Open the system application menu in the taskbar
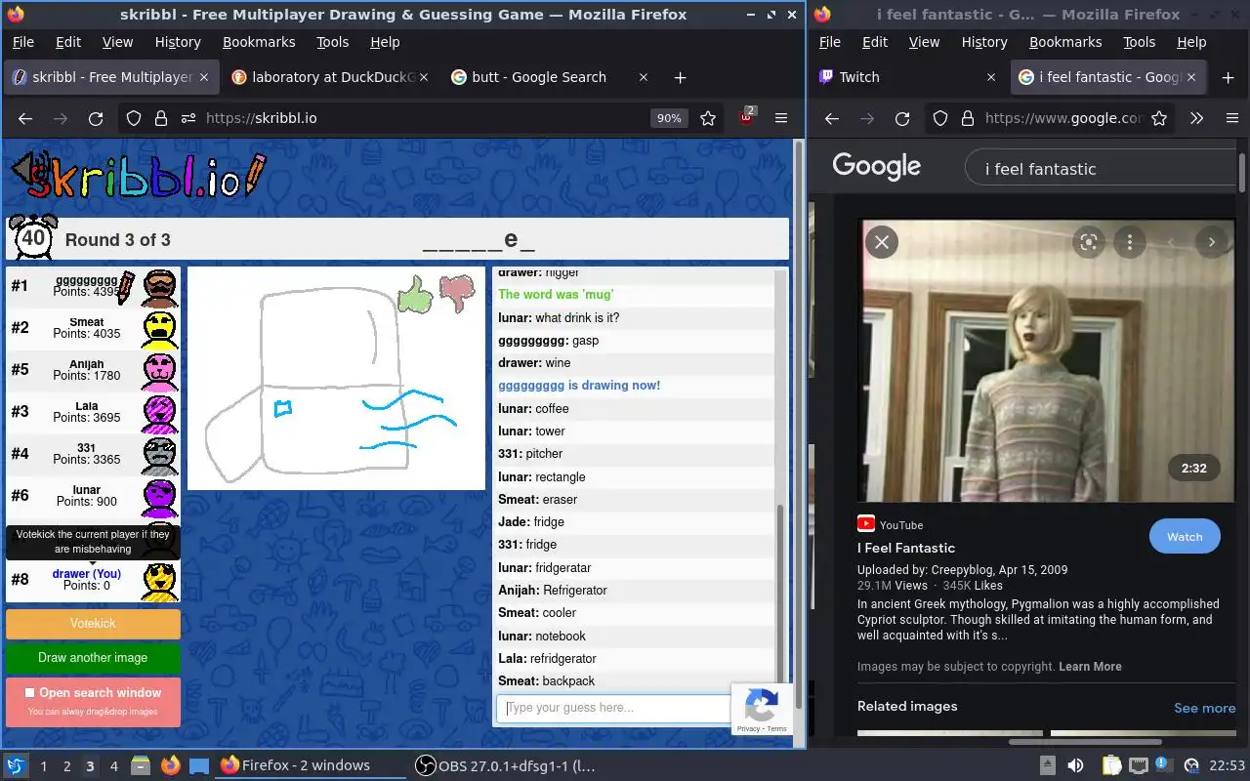The width and height of the screenshot is (1250, 781). click(16, 765)
